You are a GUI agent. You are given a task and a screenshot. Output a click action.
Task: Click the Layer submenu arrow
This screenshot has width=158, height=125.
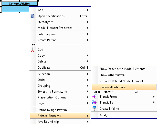click(x=88, y=103)
